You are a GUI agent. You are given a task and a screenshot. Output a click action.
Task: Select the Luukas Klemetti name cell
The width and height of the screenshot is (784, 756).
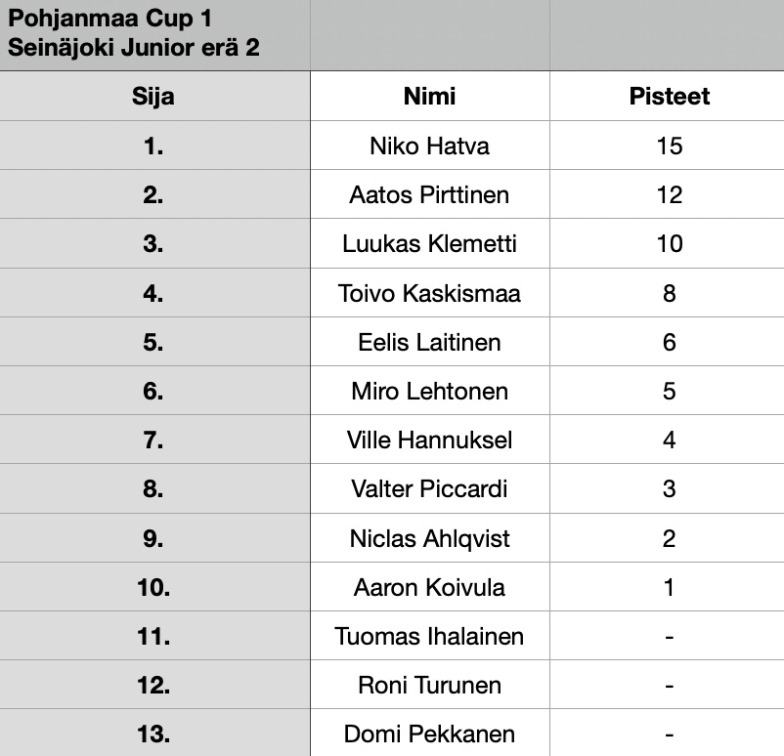430,243
